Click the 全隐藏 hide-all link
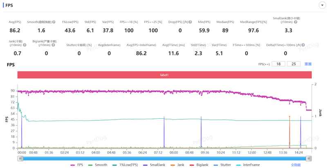The image size is (327, 168). [296, 165]
